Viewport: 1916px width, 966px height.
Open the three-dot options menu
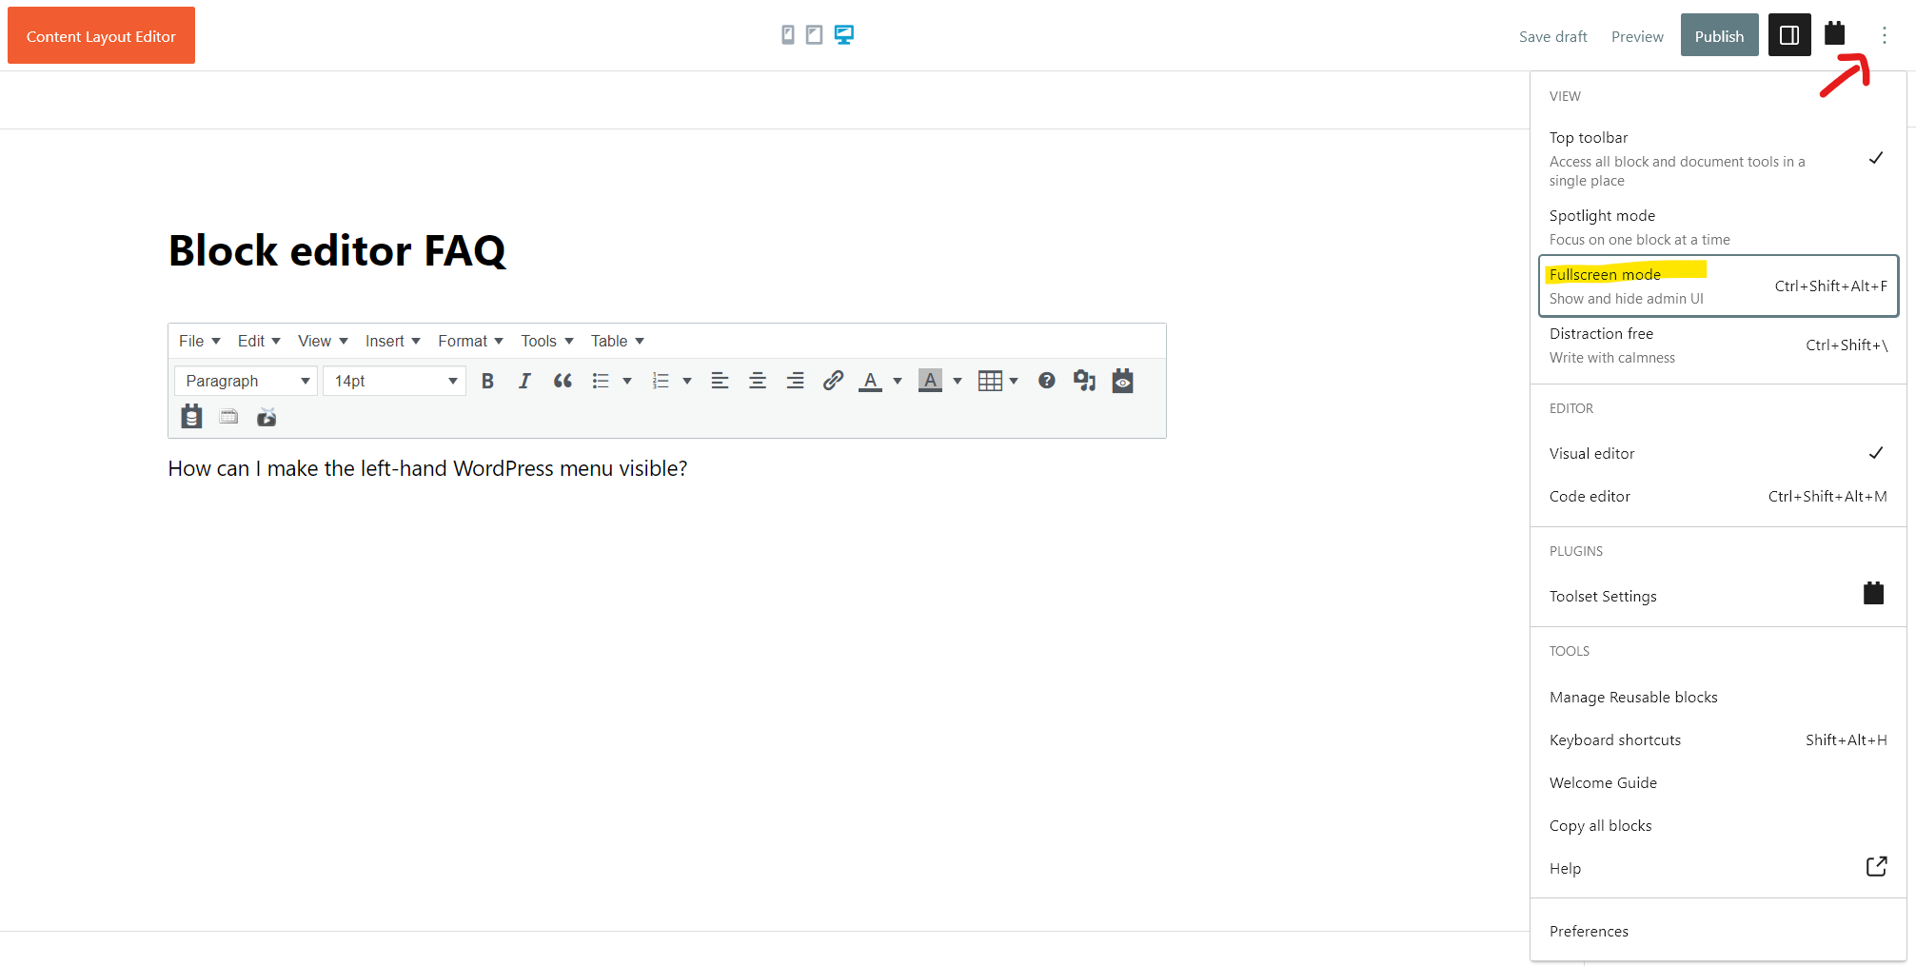(x=1884, y=36)
